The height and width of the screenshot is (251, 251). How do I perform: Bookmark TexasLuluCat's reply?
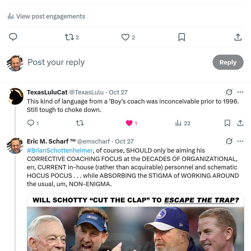tap(227, 123)
